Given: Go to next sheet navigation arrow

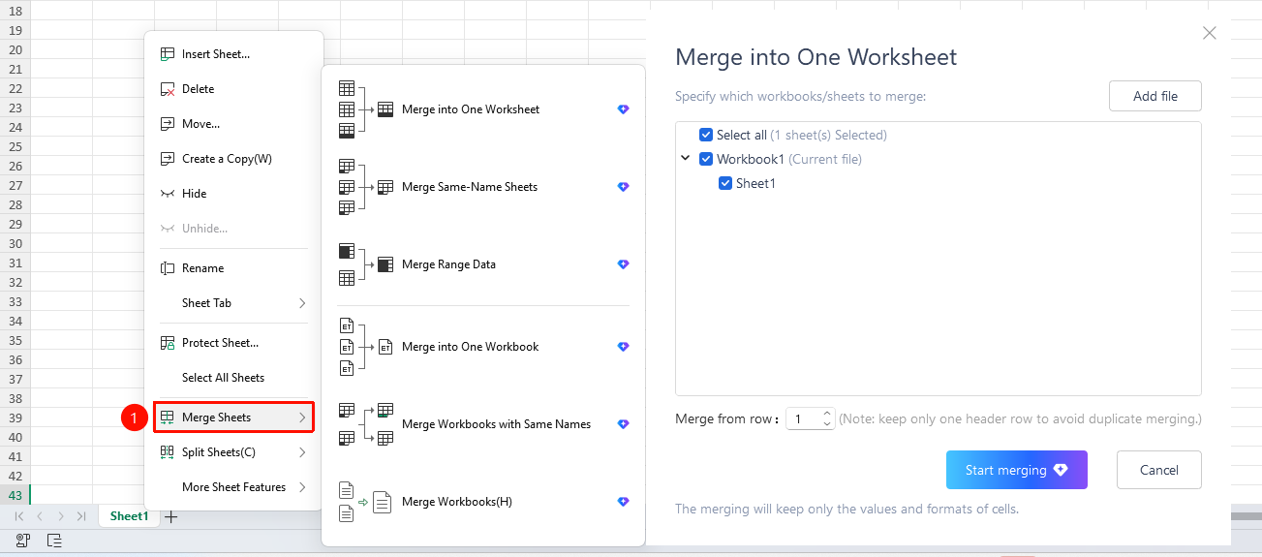Looking at the screenshot, I should [x=60, y=517].
